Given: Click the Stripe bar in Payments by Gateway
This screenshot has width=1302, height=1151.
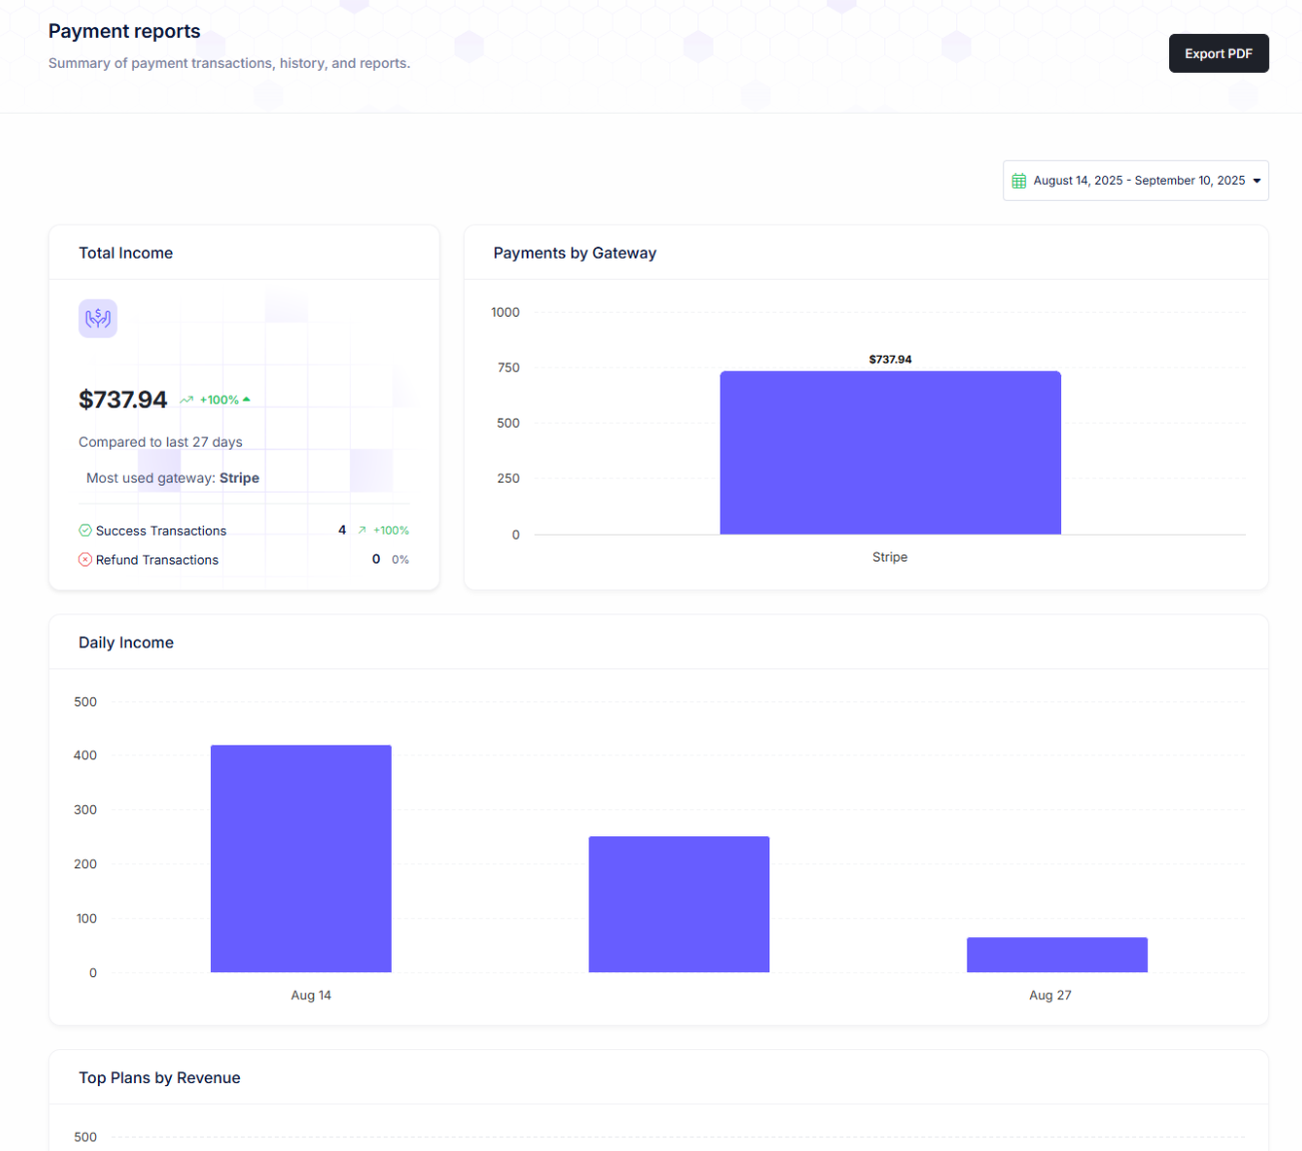Looking at the screenshot, I should tap(889, 453).
